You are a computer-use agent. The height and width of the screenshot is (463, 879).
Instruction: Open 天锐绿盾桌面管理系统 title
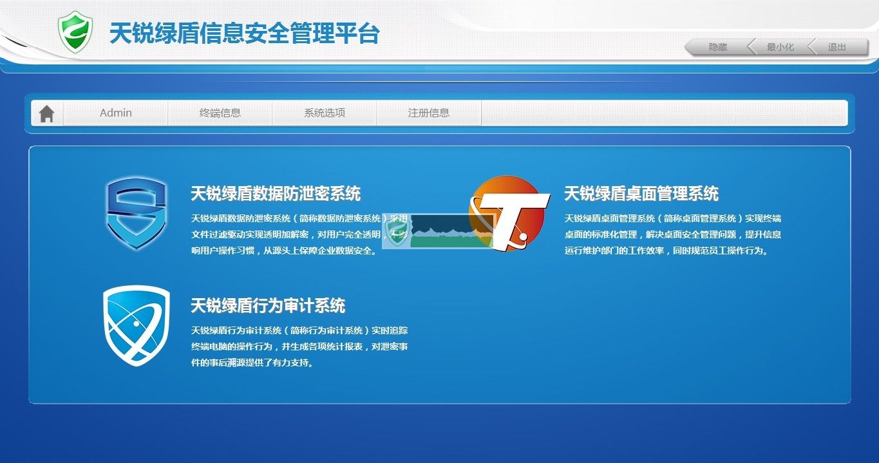pos(641,193)
